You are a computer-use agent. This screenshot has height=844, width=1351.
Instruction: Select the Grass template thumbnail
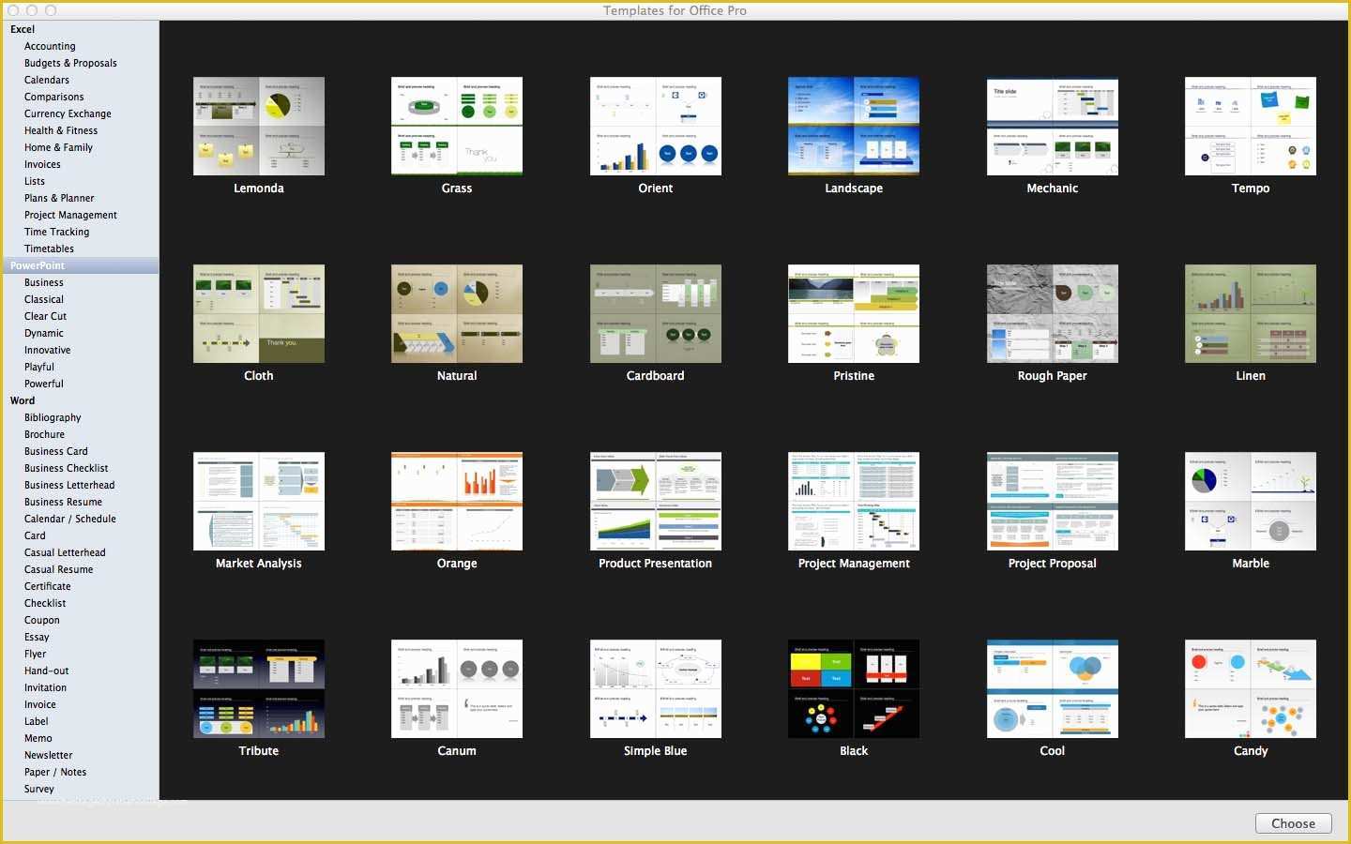[x=457, y=126]
